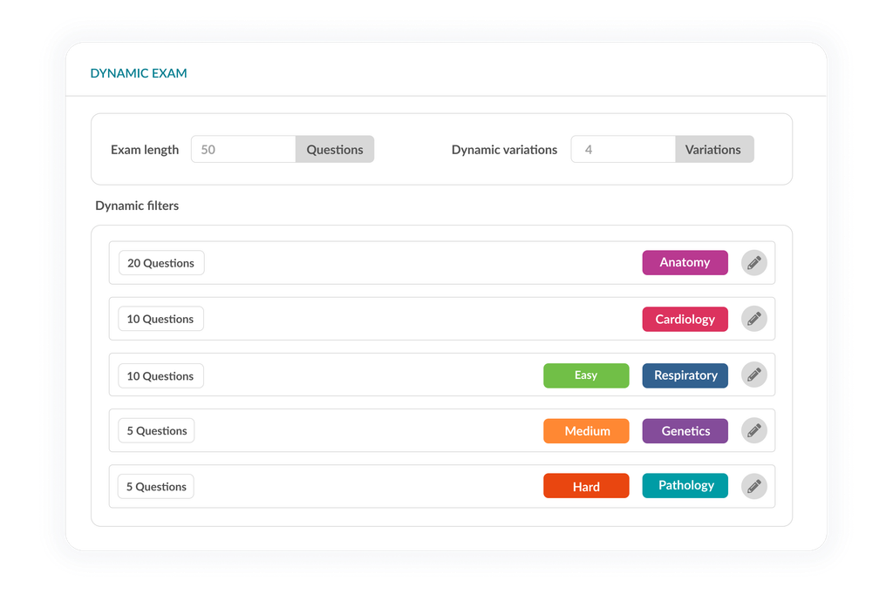Click the pencil edit icon for Cardiology filter

click(753, 319)
